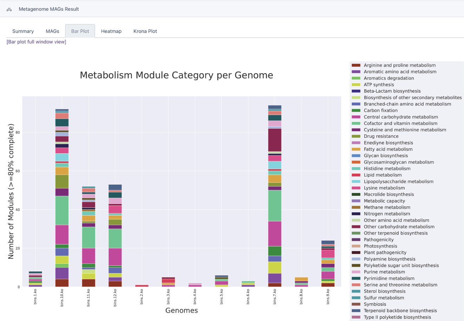
Task: Switch to the Heatmap tab
Action: [111, 31]
